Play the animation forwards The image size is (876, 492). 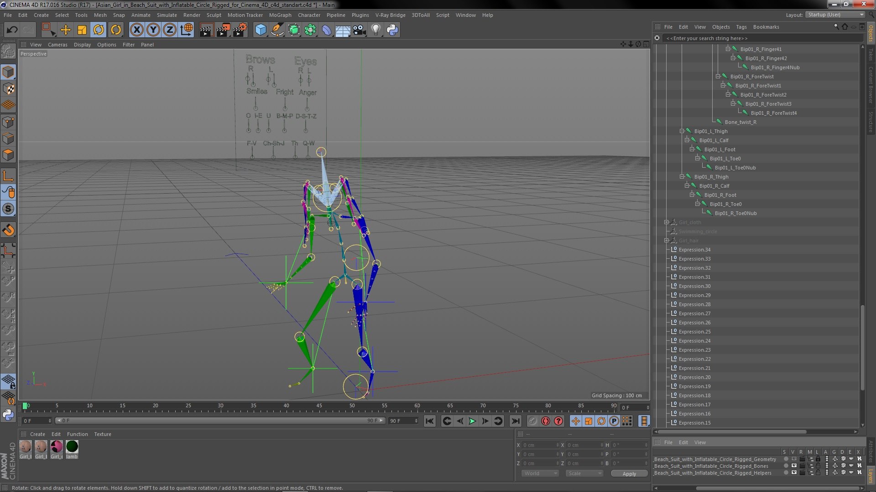(x=472, y=421)
